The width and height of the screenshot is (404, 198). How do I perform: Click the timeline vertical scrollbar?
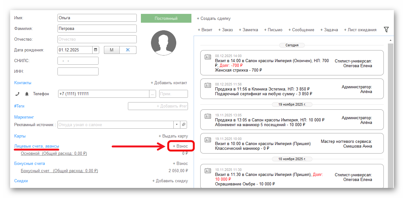click(390, 114)
